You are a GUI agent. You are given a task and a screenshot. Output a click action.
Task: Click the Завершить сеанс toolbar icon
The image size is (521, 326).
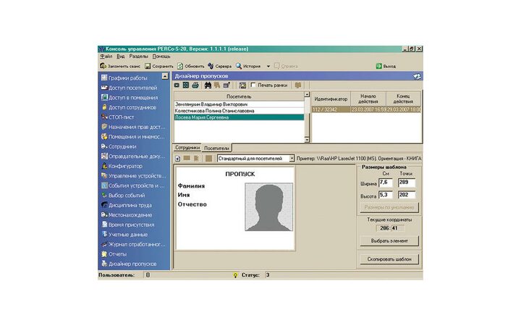[103, 66]
